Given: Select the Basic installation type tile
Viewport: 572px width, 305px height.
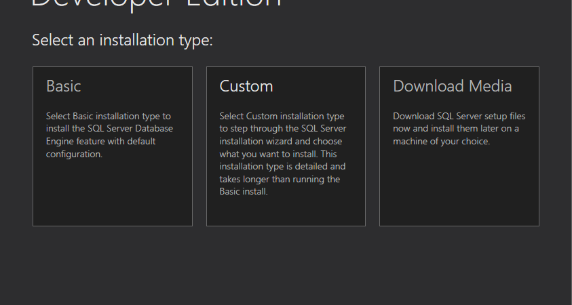Looking at the screenshot, I should tap(112, 146).
